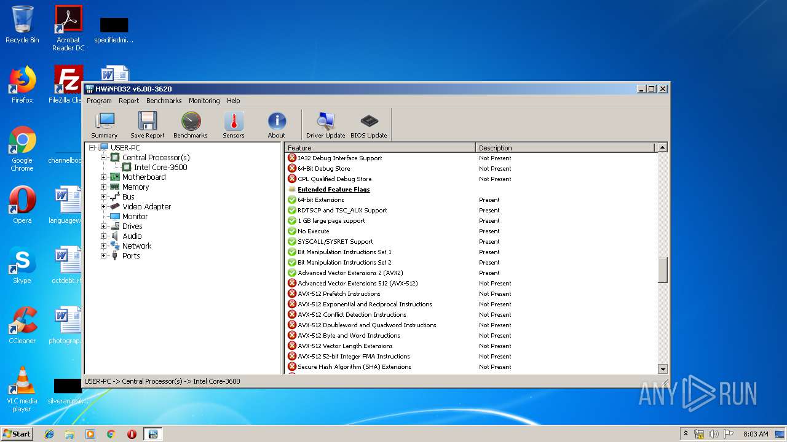Open the Opera desktop shortcut
The width and height of the screenshot is (787, 442).
pyautogui.click(x=22, y=205)
